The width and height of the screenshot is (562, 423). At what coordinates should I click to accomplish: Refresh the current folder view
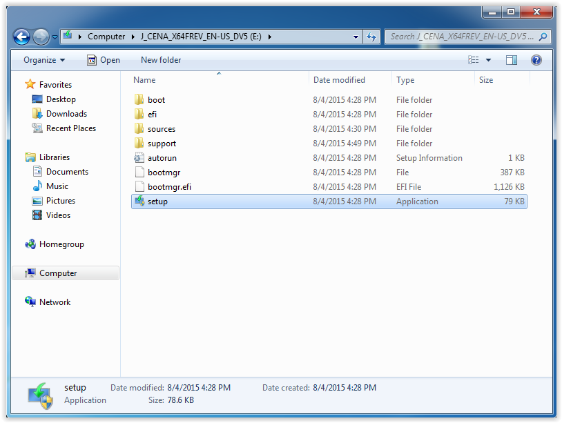(371, 37)
